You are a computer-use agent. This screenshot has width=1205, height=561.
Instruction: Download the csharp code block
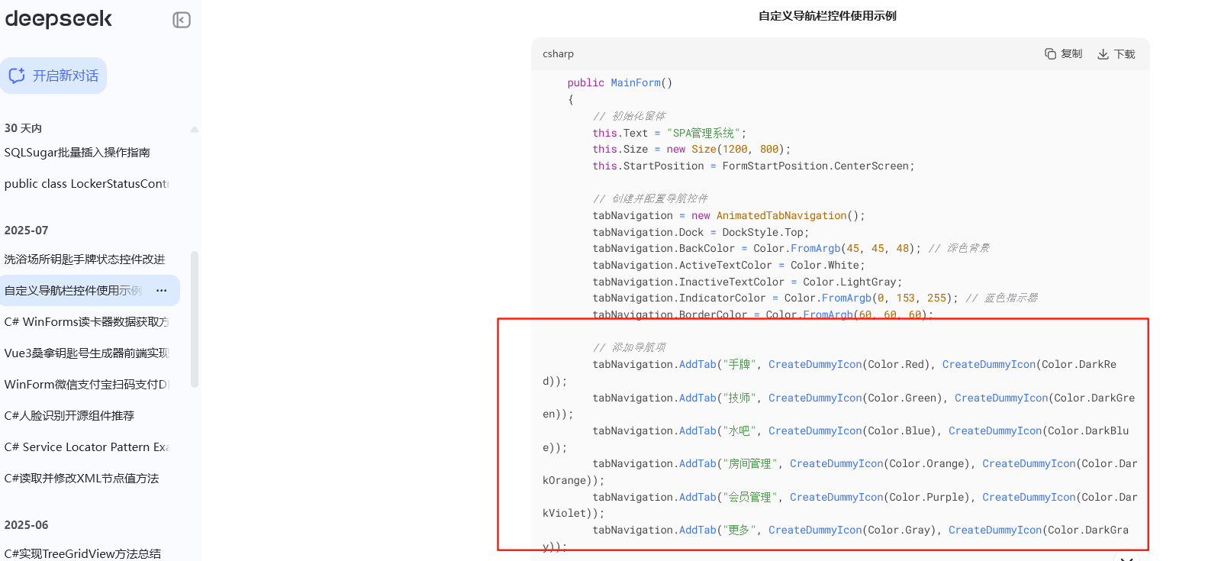tap(1116, 53)
